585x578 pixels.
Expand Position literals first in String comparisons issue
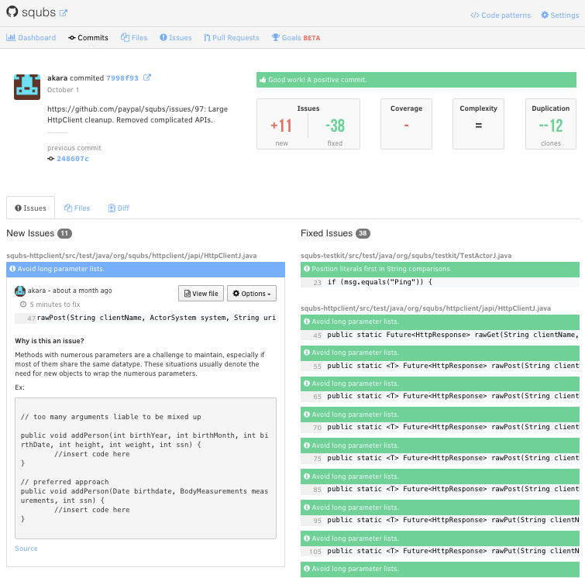(x=440, y=270)
